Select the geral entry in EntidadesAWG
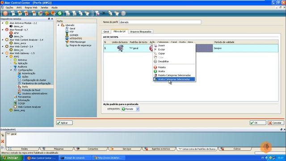 coord(12,134)
